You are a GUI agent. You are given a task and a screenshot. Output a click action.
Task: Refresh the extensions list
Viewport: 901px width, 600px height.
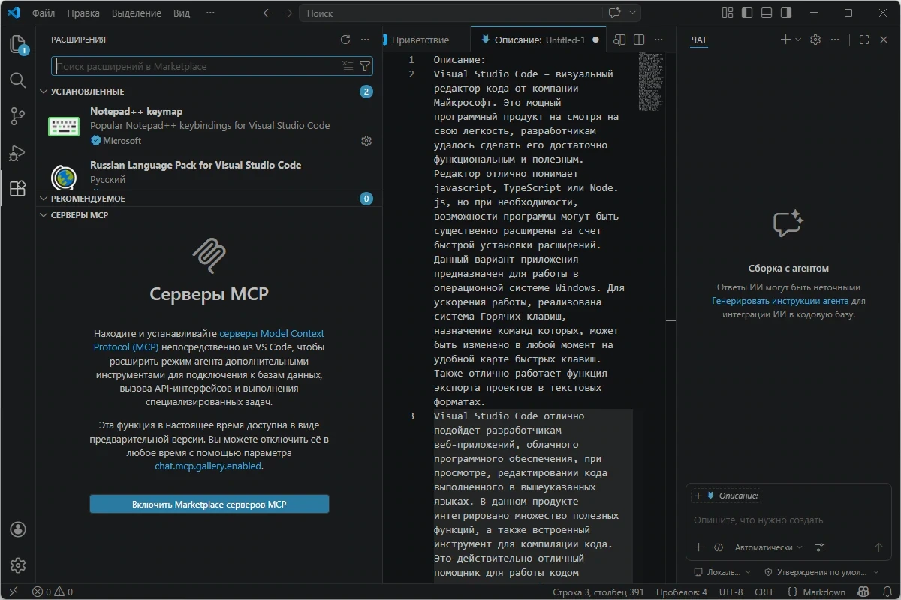pyautogui.click(x=345, y=40)
